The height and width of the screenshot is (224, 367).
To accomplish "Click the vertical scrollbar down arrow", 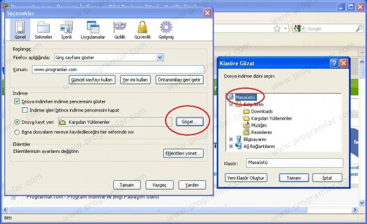I will [x=362, y=203].
